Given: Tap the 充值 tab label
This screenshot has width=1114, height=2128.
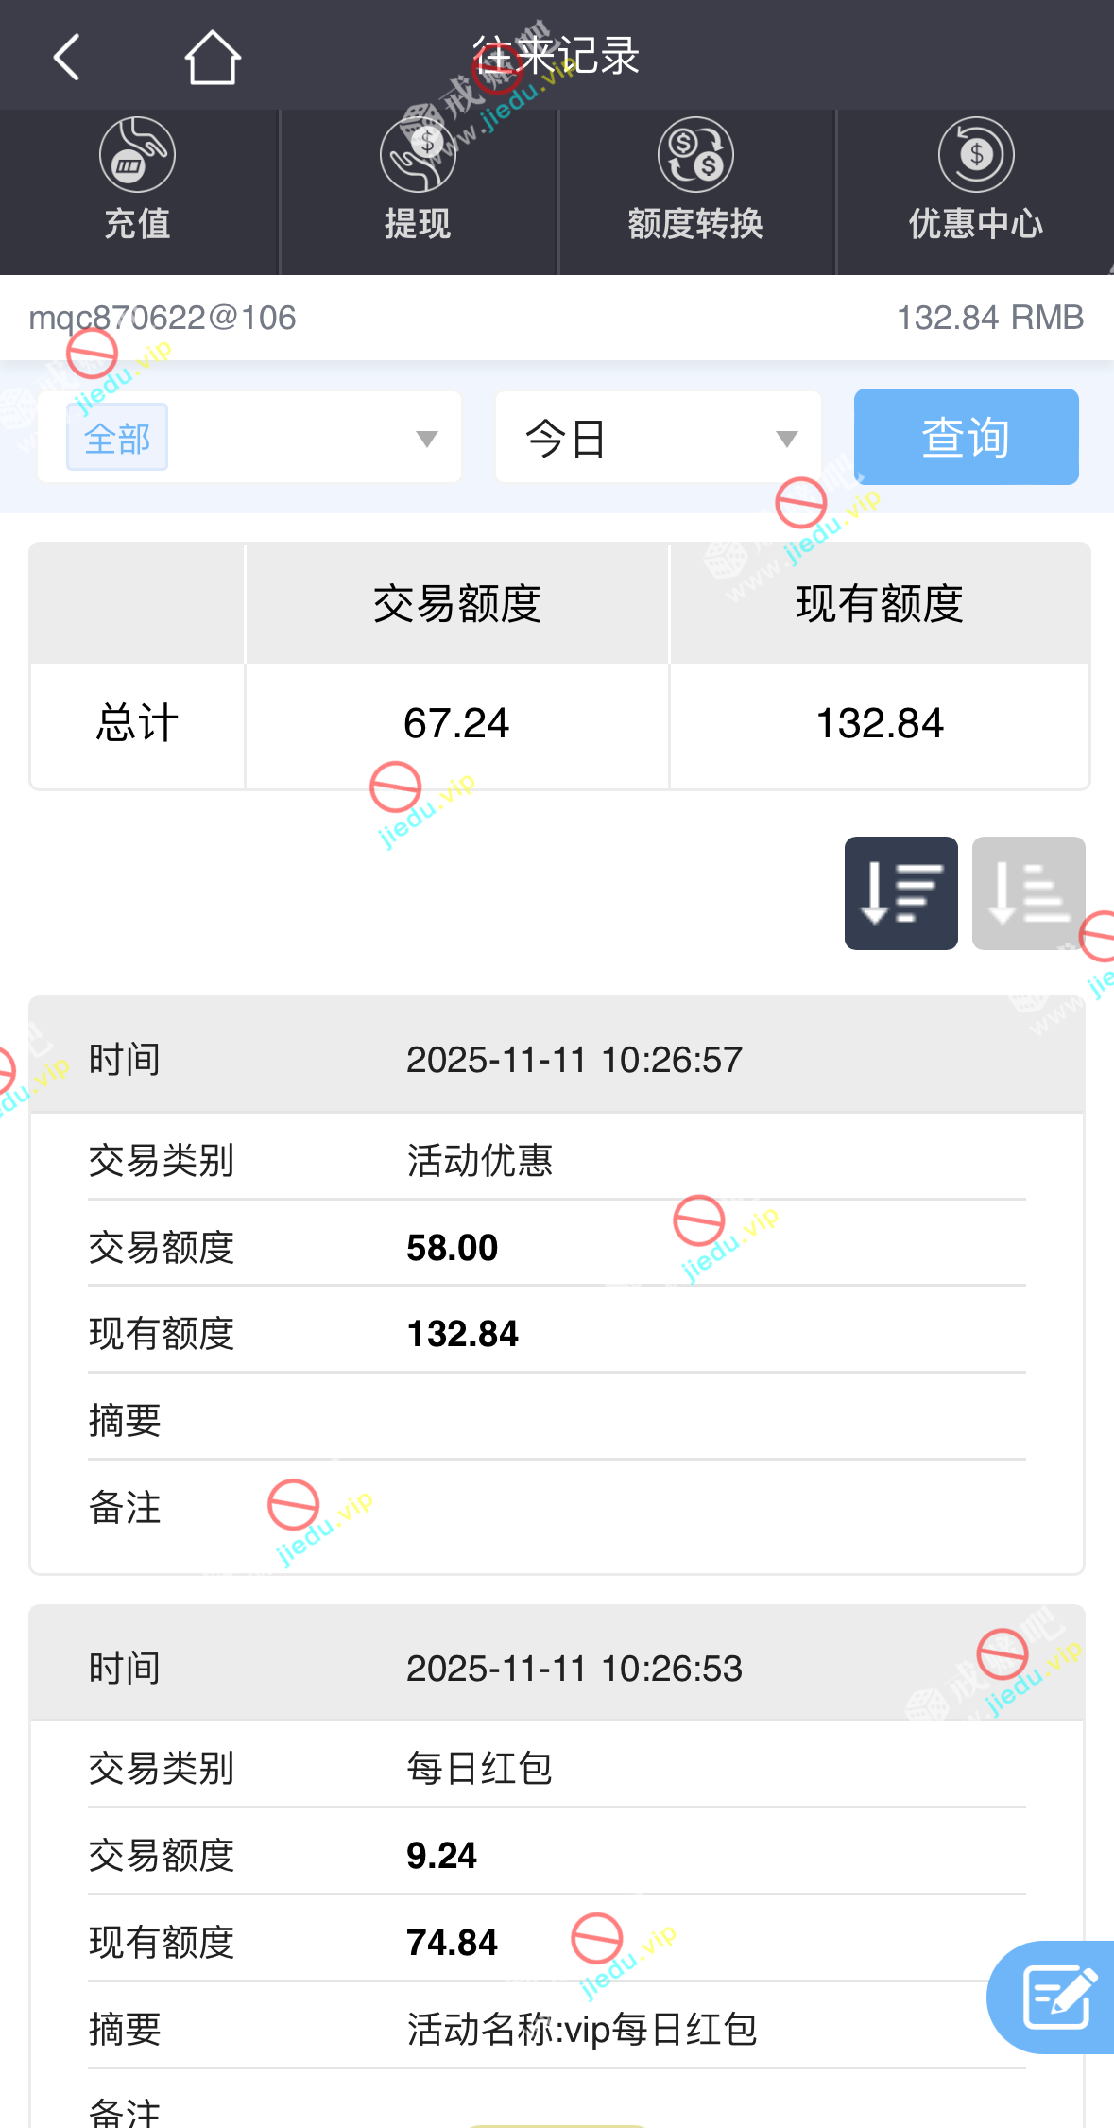Looking at the screenshot, I should (137, 224).
